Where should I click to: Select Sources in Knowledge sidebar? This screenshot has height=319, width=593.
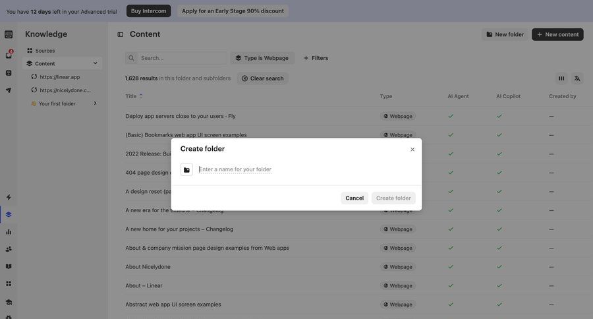[45, 51]
